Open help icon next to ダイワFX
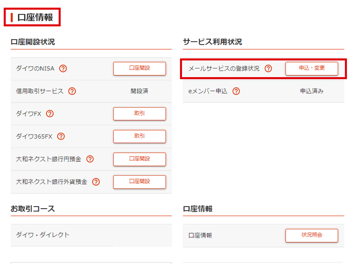Viewport: 355px width, 264px height. coord(50,114)
